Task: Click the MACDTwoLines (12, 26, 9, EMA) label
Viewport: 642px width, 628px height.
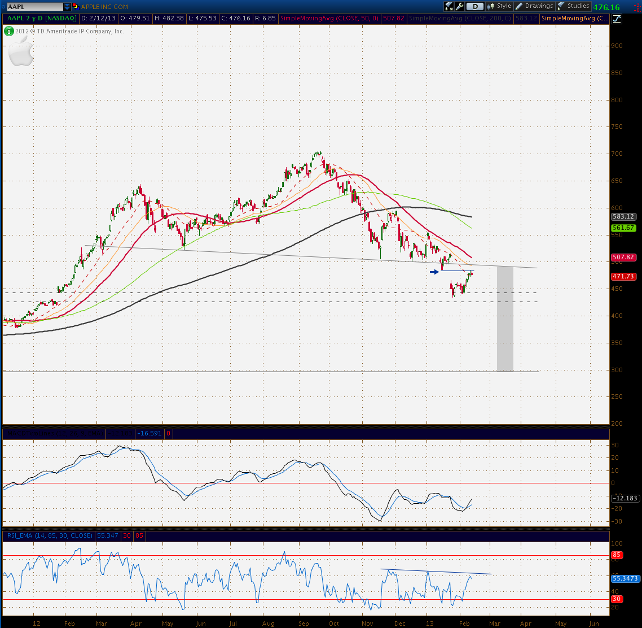Action: click(55, 433)
